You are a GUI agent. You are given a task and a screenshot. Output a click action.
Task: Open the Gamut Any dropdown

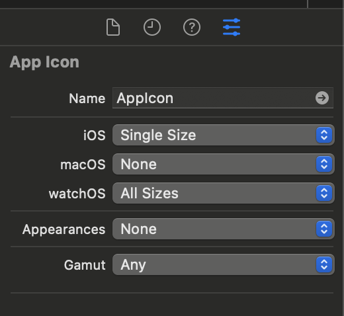pyautogui.click(x=224, y=264)
